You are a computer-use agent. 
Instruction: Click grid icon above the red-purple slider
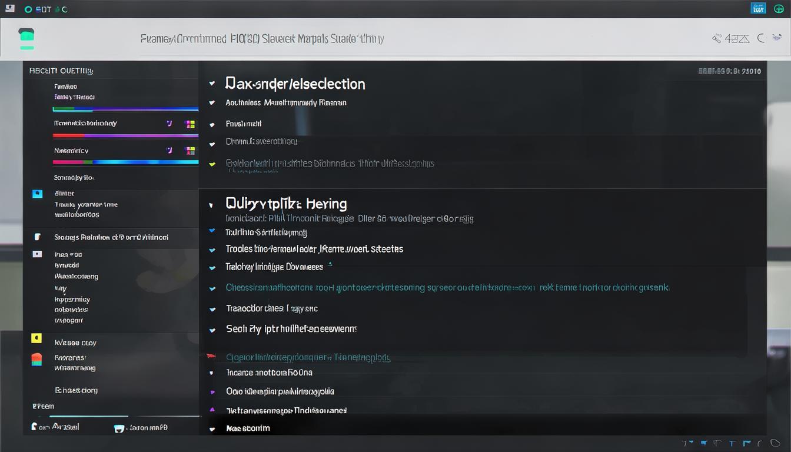(x=190, y=124)
